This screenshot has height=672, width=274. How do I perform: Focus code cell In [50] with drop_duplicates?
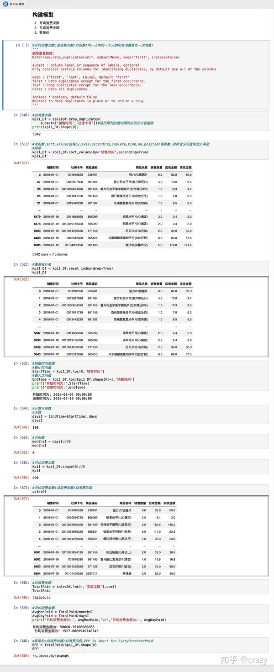click(x=150, y=121)
